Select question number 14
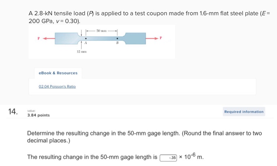Viewport: 277px width, 166px height. [13, 111]
